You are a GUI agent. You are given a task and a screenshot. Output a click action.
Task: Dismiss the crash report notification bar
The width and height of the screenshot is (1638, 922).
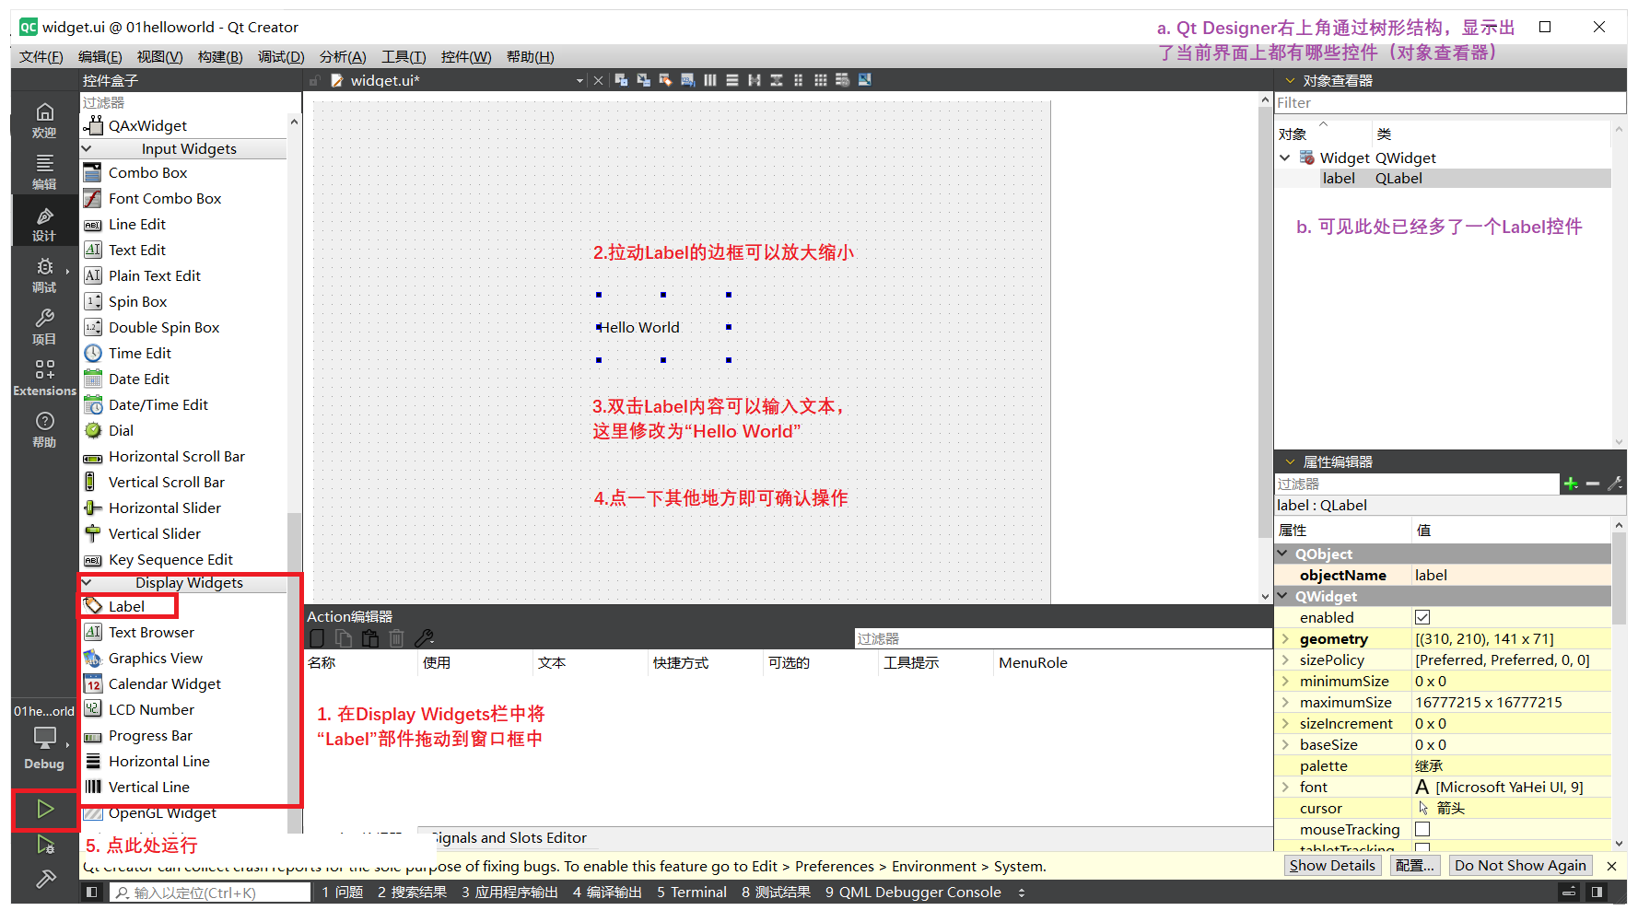point(1611,866)
